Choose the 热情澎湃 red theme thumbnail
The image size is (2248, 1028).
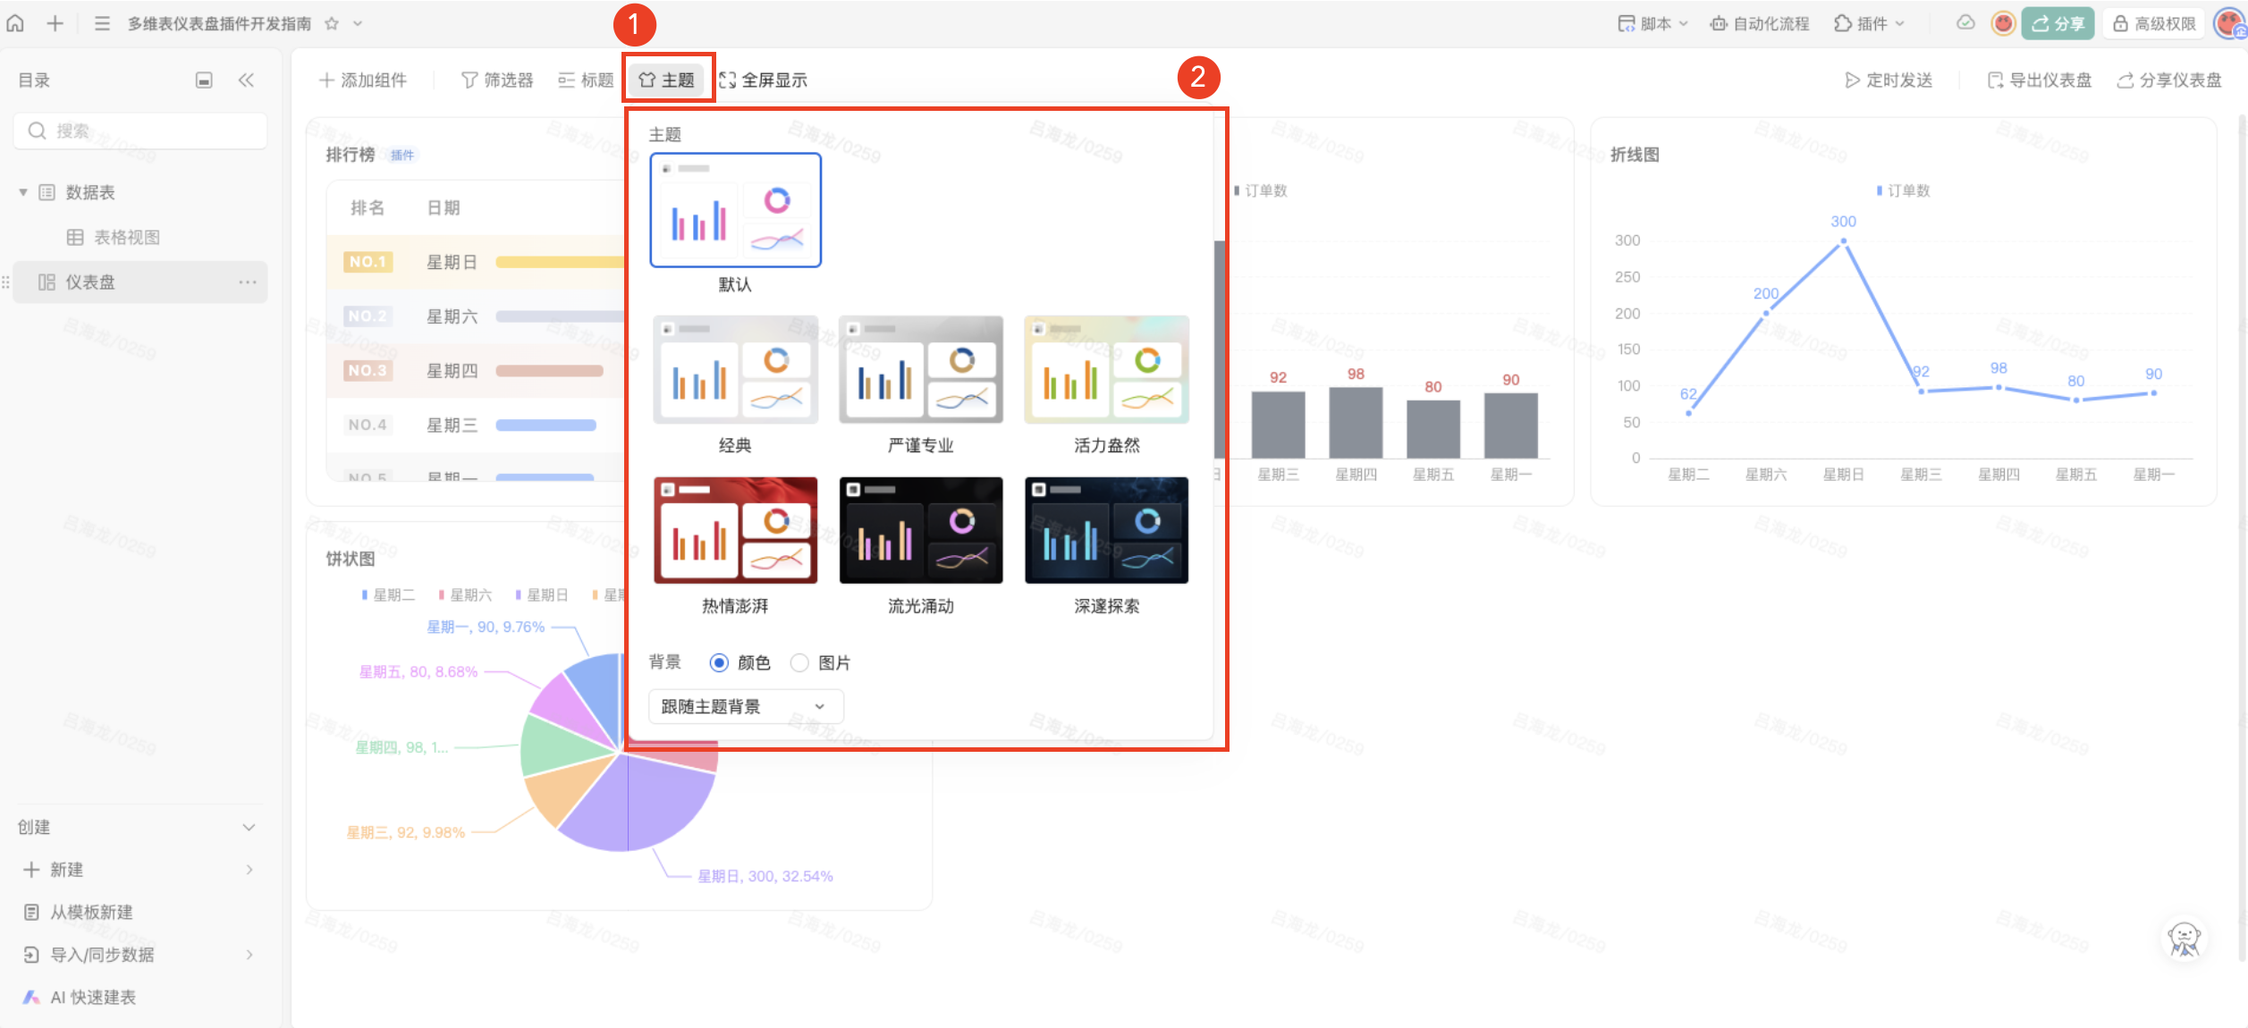(x=735, y=530)
